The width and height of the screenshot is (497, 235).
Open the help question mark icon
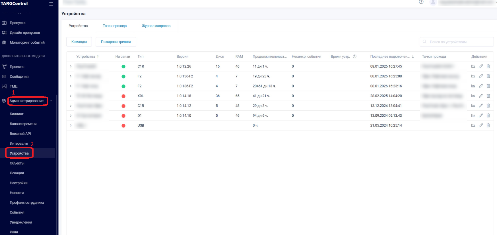pyautogui.click(x=421, y=2)
